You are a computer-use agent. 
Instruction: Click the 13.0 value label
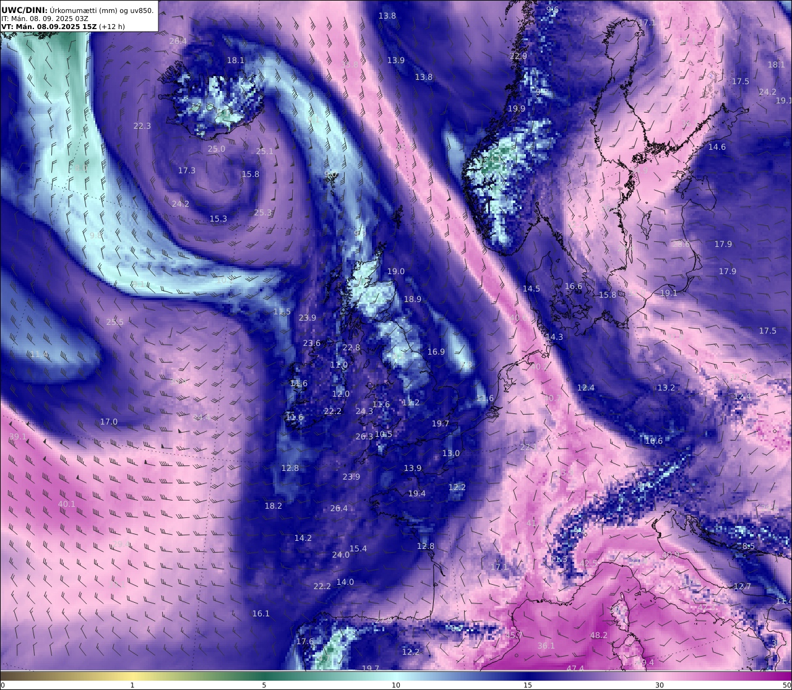(451, 454)
